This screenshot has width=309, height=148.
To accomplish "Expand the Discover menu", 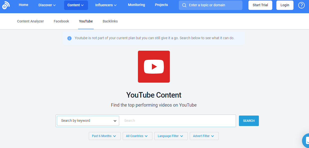I will pyautogui.click(x=47, y=5).
